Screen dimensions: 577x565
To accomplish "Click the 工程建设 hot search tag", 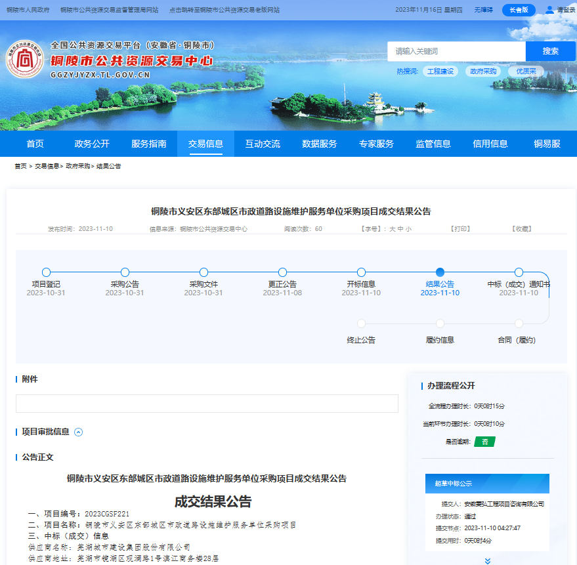I will [x=440, y=72].
